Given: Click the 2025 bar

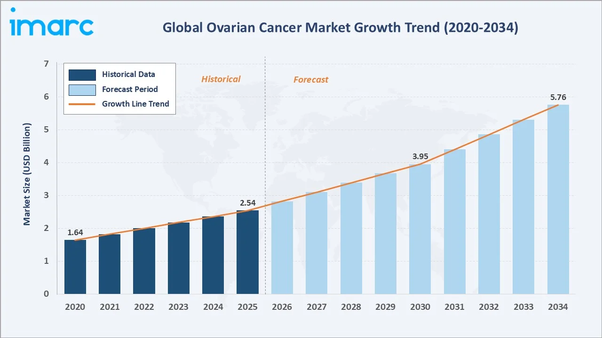Looking at the screenshot, I should [247, 252].
